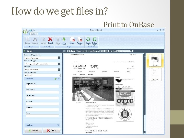Click the Applicant ID input field

click(x=42, y=92)
